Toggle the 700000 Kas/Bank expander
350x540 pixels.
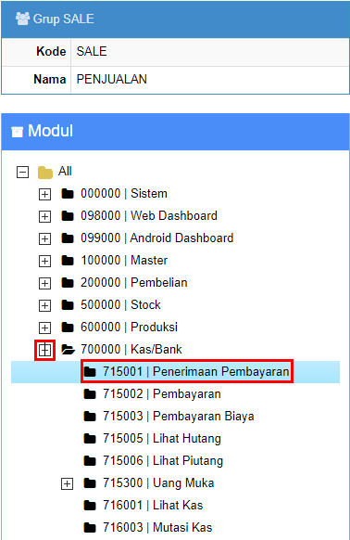[x=44, y=350]
